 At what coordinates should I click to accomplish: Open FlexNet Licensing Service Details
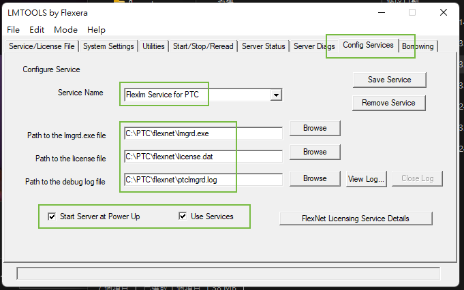(356, 219)
